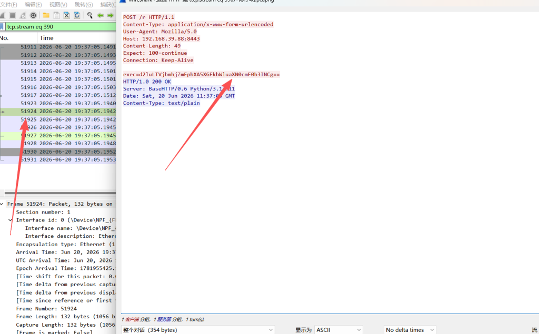Click the Host: 192.168.39.88:8443 line

coord(161,39)
